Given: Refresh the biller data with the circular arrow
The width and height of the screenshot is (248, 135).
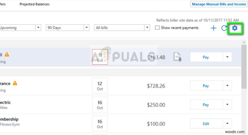Looking at the screenshot, I should [x=224, y=28].
